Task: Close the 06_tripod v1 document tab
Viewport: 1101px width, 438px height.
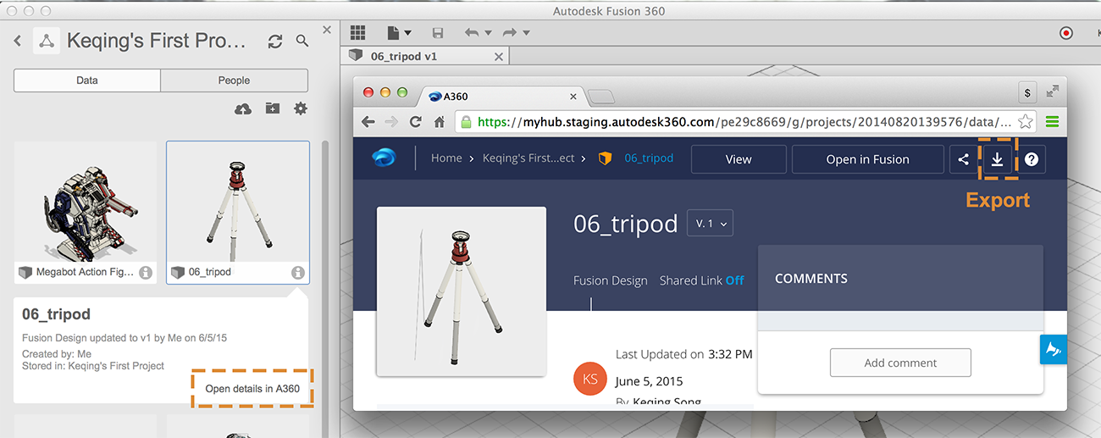Action: [x=499, y=57]
